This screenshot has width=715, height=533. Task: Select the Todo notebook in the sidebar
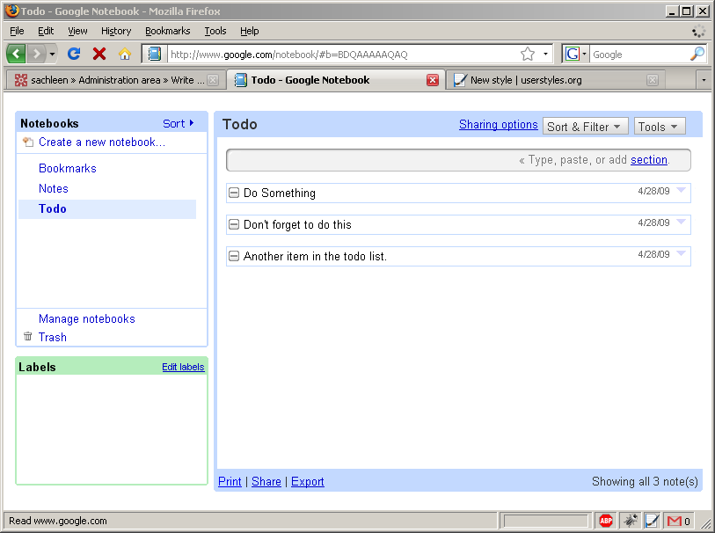pos(107,208)
